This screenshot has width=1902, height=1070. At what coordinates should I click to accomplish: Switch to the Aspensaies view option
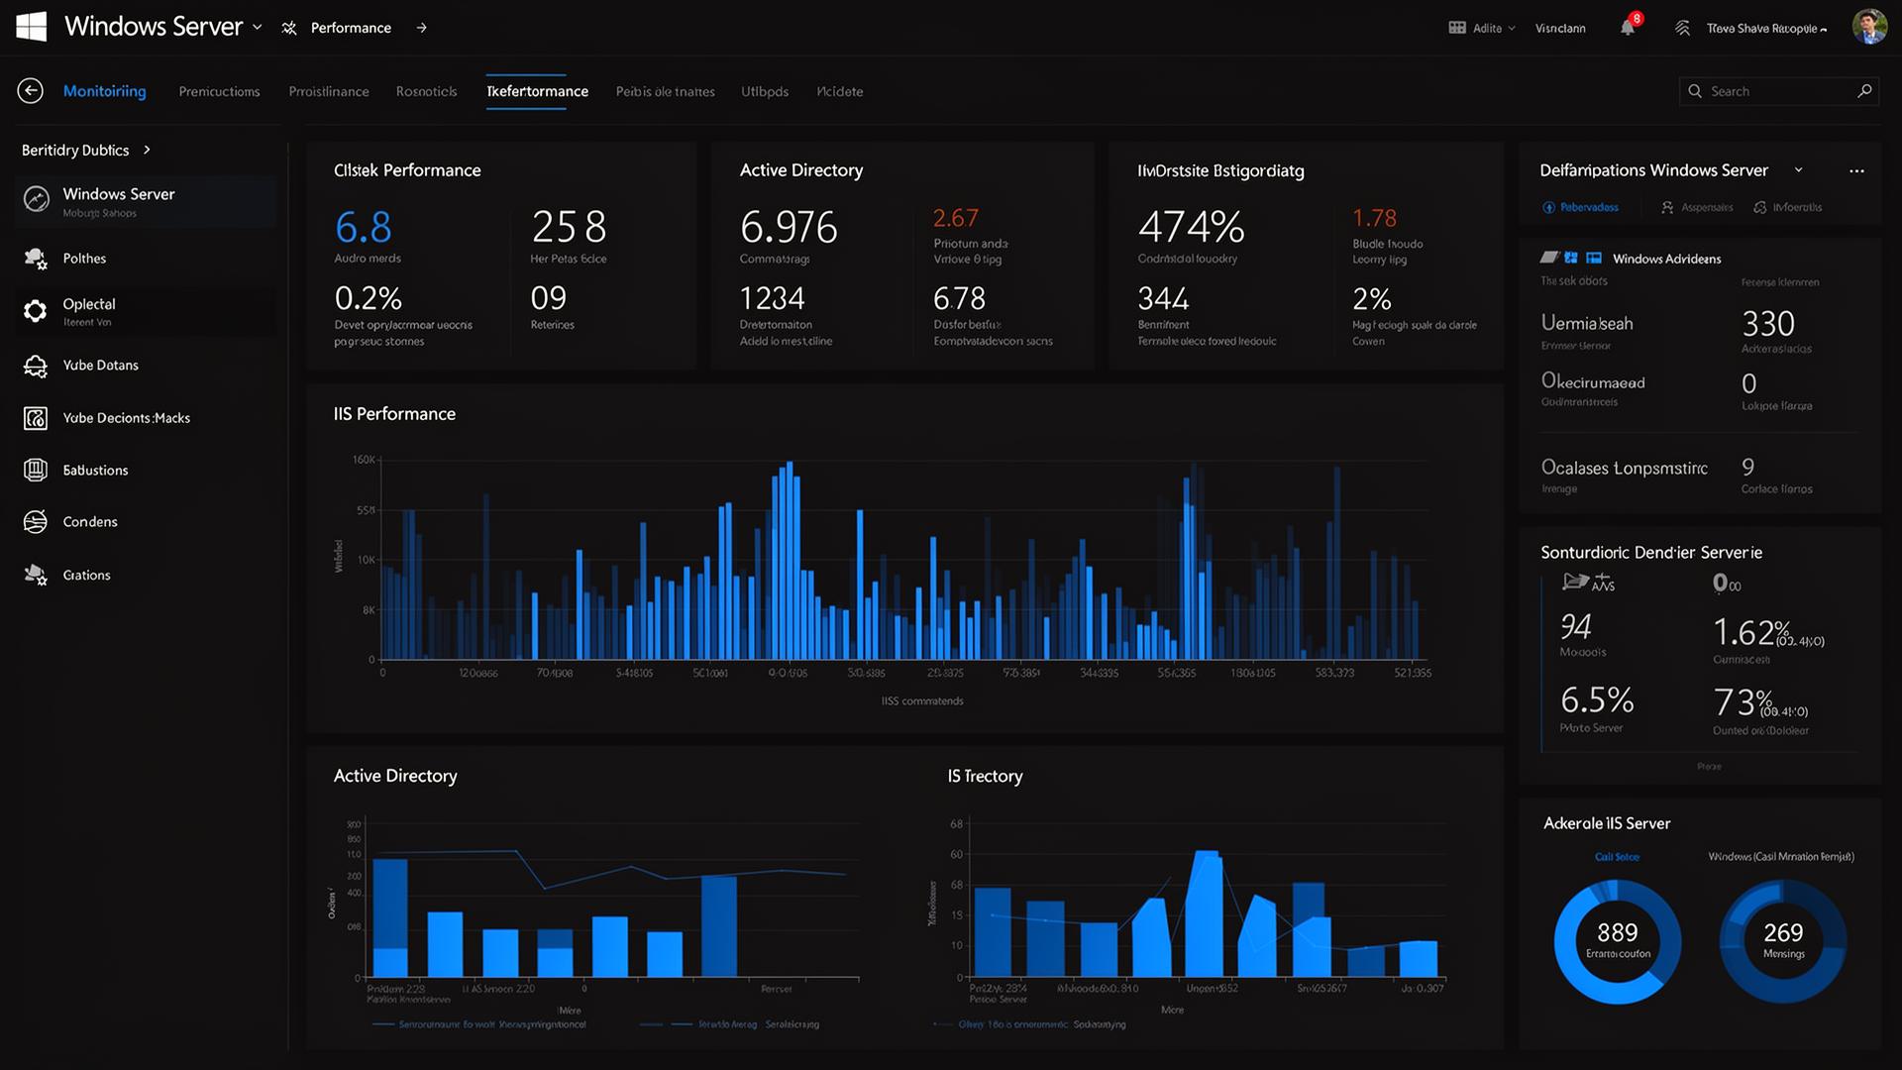1698,207
